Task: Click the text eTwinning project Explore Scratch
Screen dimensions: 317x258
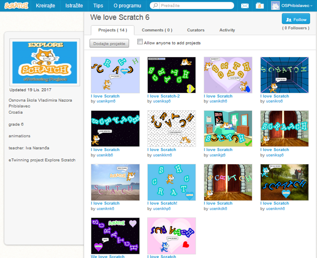Action: [x=42, y=160]
